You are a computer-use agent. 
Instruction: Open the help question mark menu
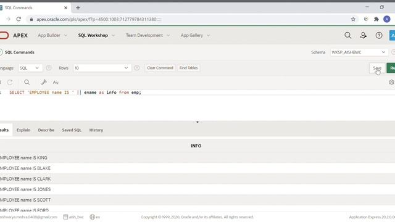[379, 35]
